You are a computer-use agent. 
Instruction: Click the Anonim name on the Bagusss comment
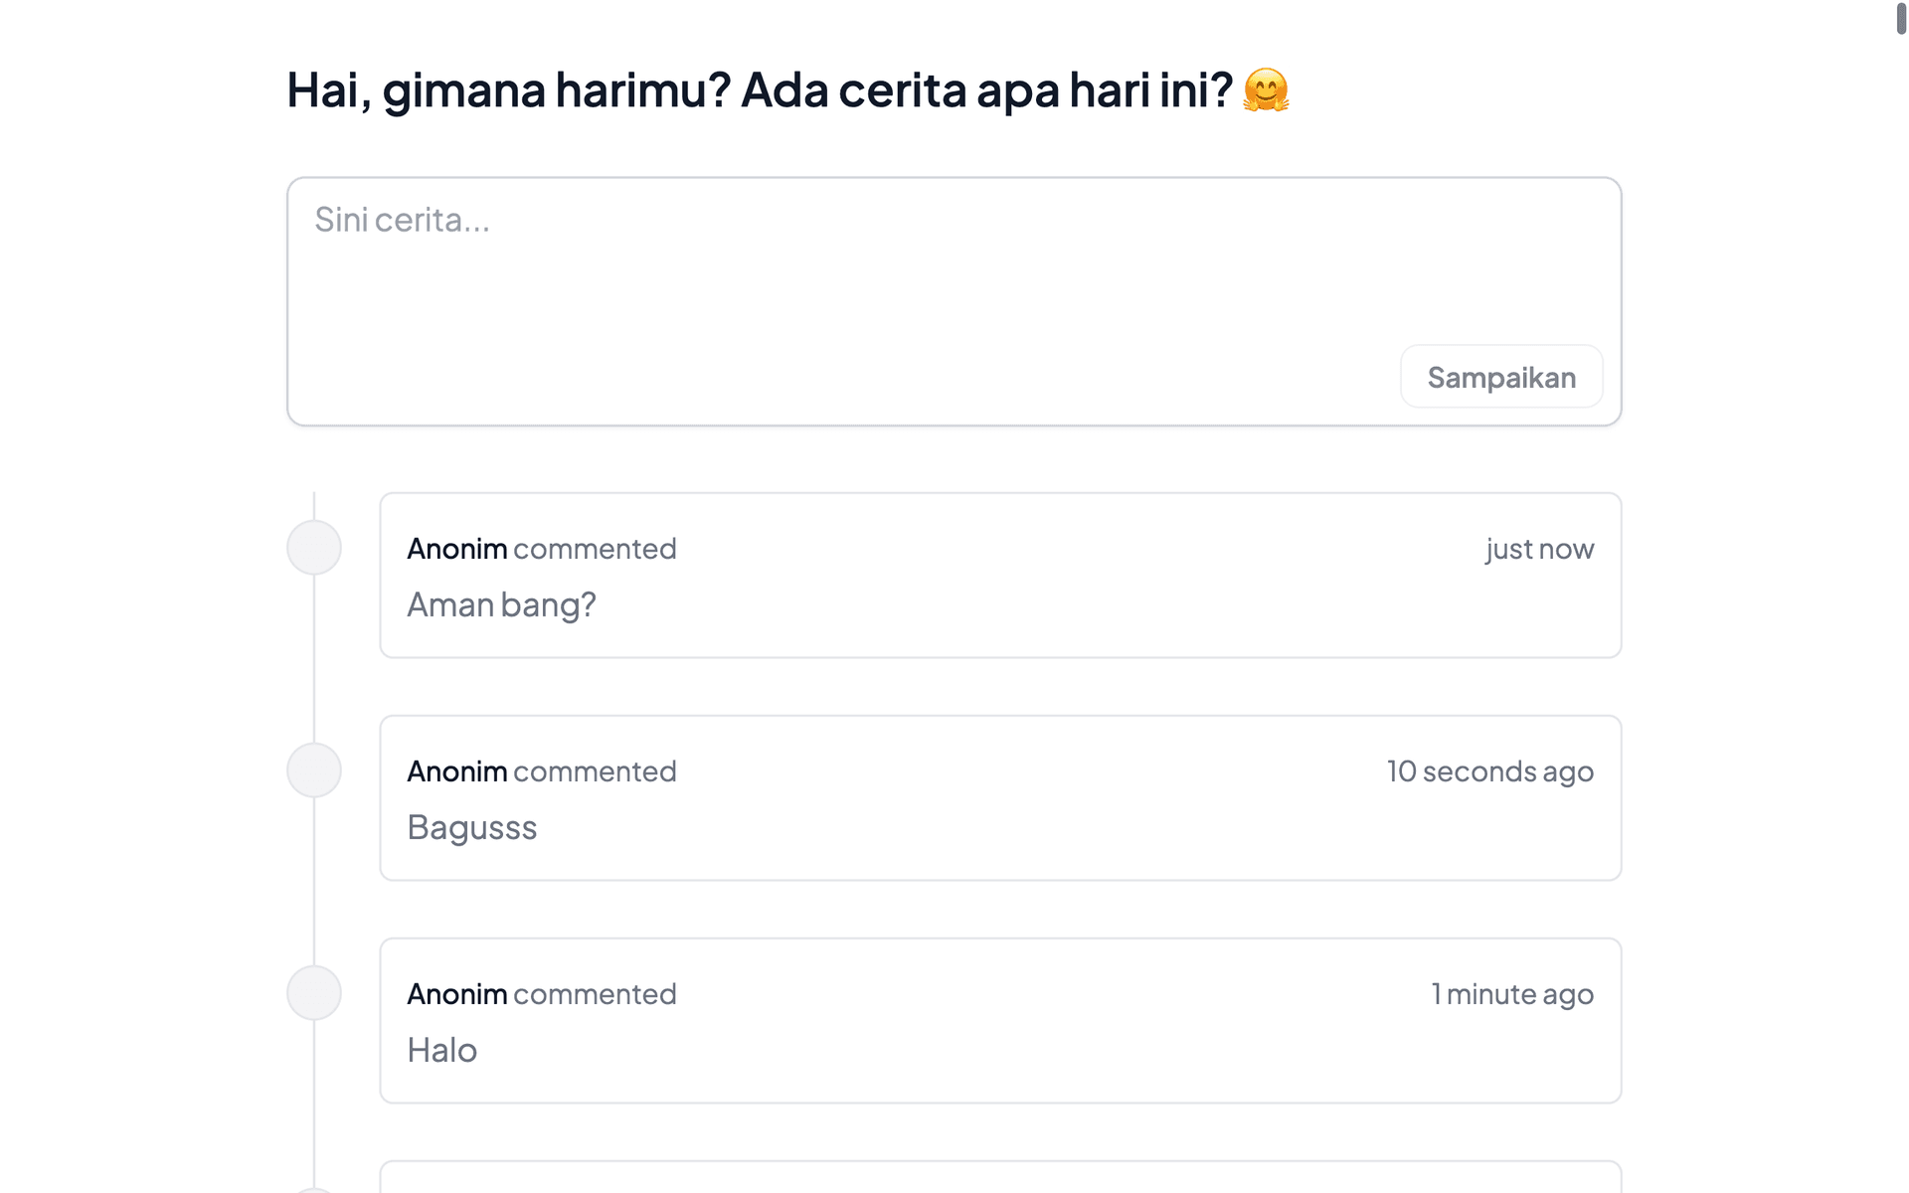point(456,770)
